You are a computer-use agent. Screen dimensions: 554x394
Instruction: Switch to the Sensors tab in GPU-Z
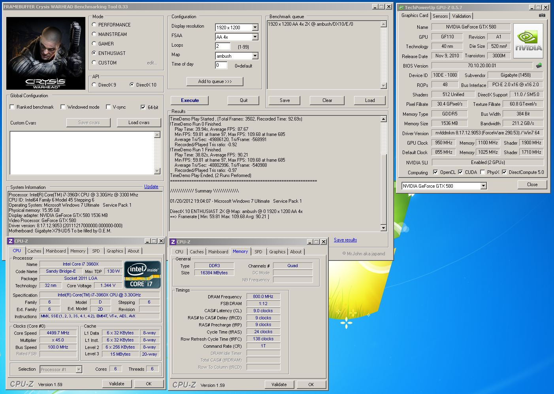click(x=440, y=16)
